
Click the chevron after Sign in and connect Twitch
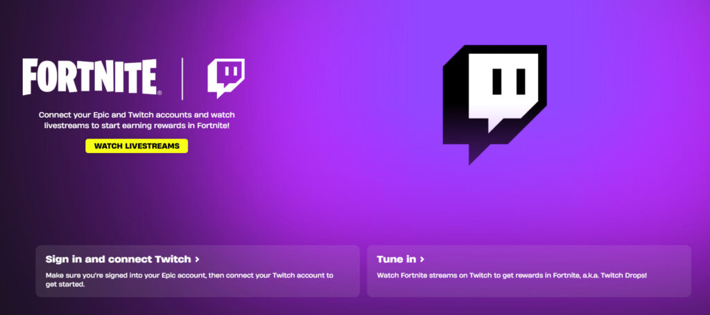tap(198, 260)
